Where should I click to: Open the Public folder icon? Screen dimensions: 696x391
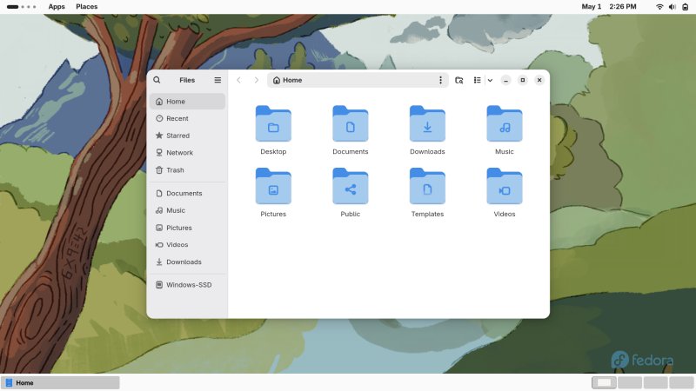pos(351,186)
